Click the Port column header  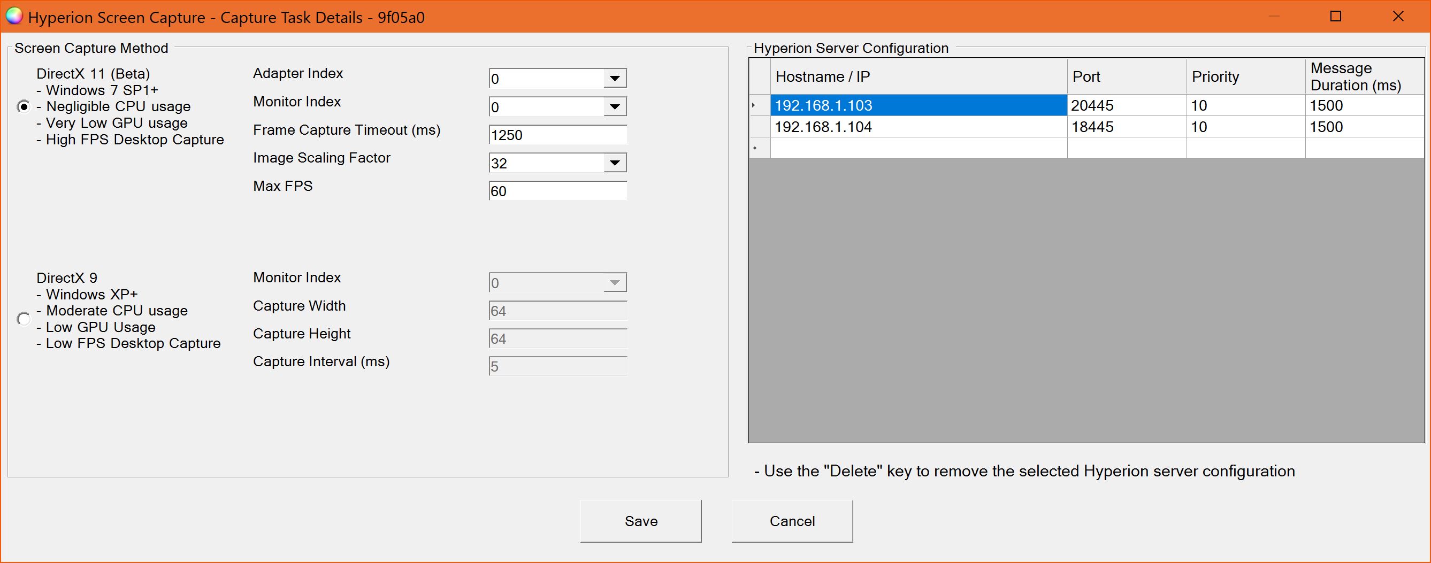[x=1127, y=76]
